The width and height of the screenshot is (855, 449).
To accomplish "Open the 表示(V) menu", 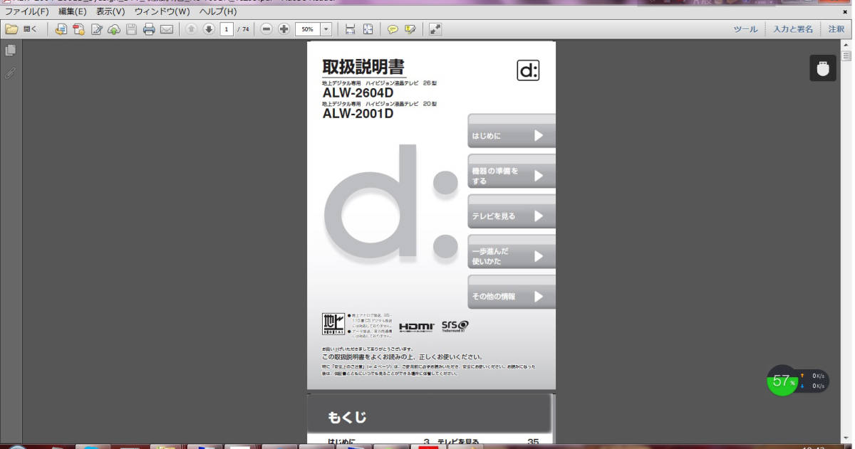I will coord(110,11).
